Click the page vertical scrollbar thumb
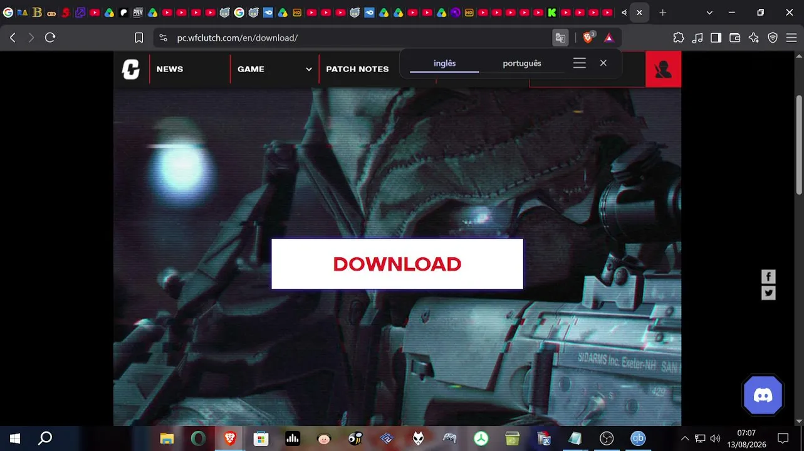 (800, 144)
